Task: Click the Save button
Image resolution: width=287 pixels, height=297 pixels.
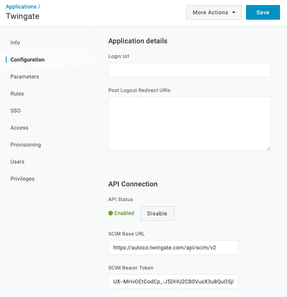Action: [x=263, y=12]
